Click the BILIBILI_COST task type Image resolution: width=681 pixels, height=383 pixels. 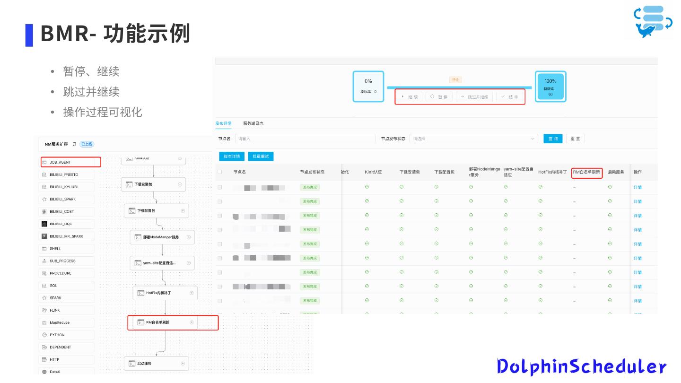(x=66, y=211)
